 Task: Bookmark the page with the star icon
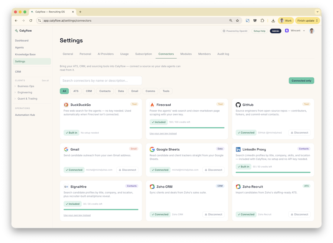238,21
